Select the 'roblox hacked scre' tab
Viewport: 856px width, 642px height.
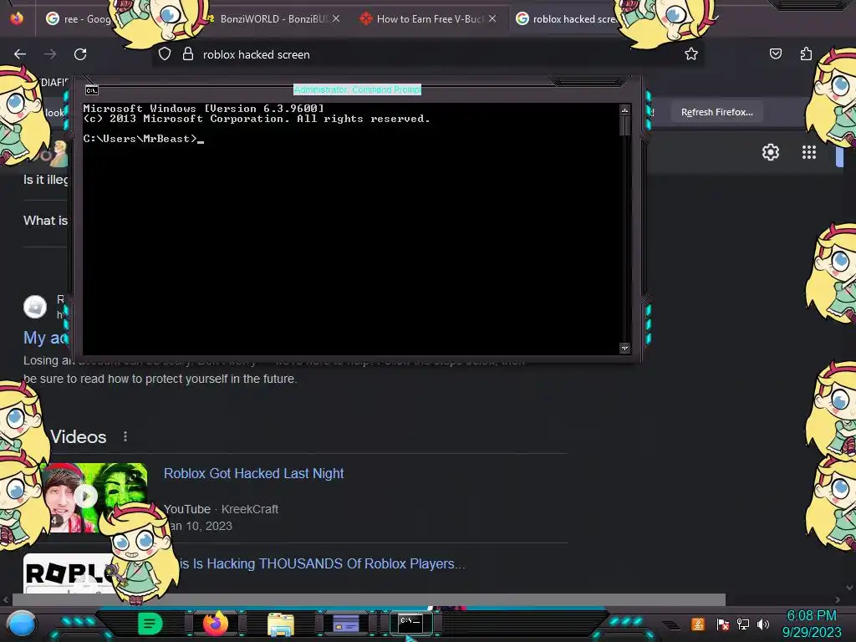[568, 19]
